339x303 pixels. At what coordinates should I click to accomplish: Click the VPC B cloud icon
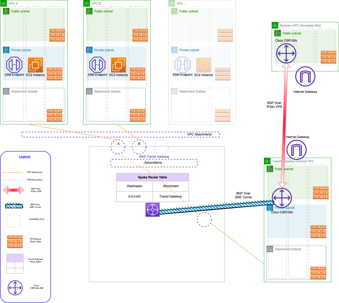[x=87, y=3]
